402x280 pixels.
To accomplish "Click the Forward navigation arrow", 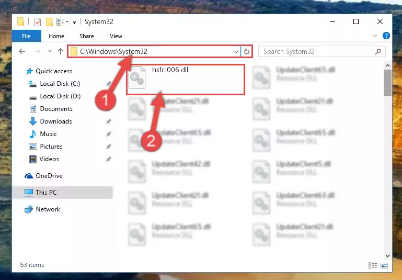I will pos(38,51).
